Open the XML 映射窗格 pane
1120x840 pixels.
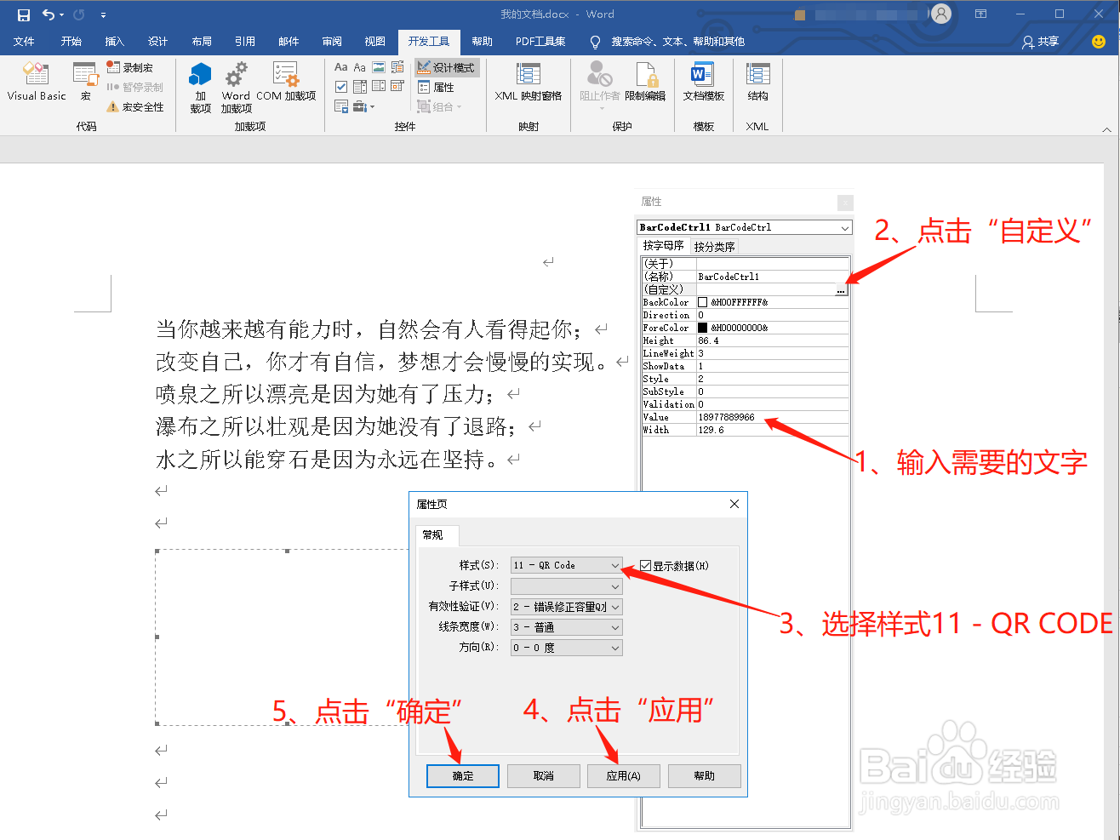(x=528, y=83)
